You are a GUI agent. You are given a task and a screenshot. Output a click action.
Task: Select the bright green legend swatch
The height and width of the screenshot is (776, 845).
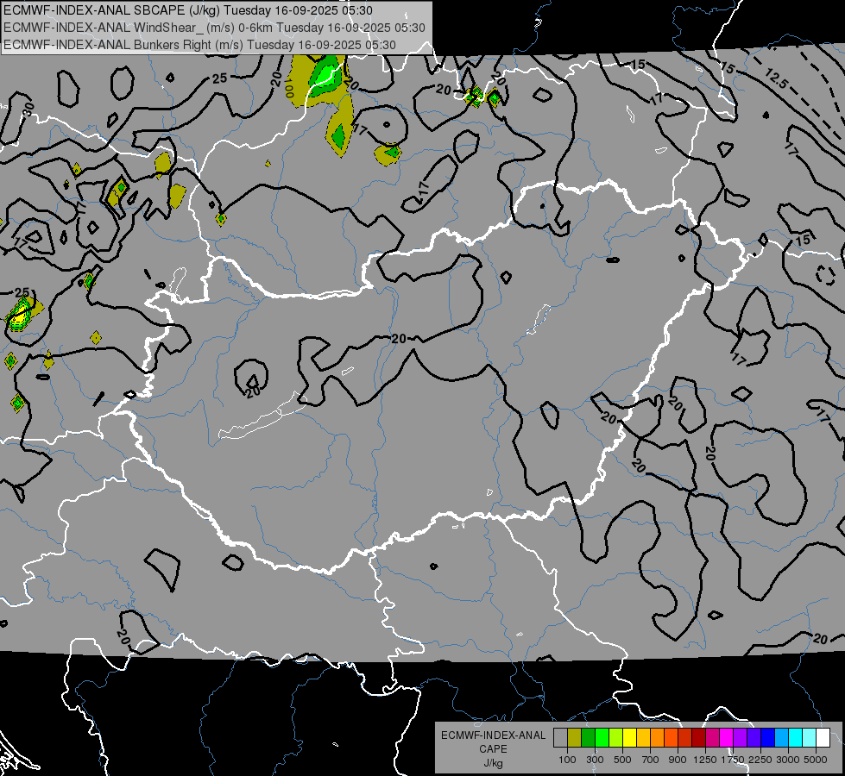click(x=602, y=738)
